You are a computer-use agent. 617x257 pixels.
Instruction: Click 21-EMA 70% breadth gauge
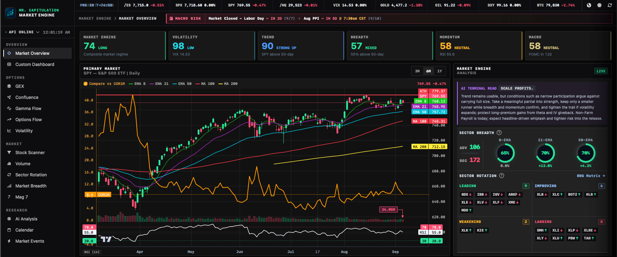tap(545, 153)
